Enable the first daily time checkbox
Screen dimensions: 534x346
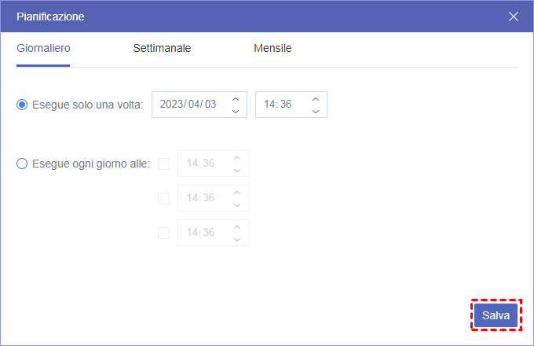point(164,164)
